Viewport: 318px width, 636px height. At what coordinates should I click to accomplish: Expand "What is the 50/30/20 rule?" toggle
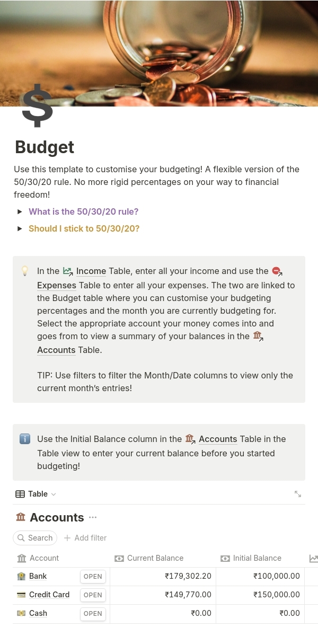[x=20, y=212]
